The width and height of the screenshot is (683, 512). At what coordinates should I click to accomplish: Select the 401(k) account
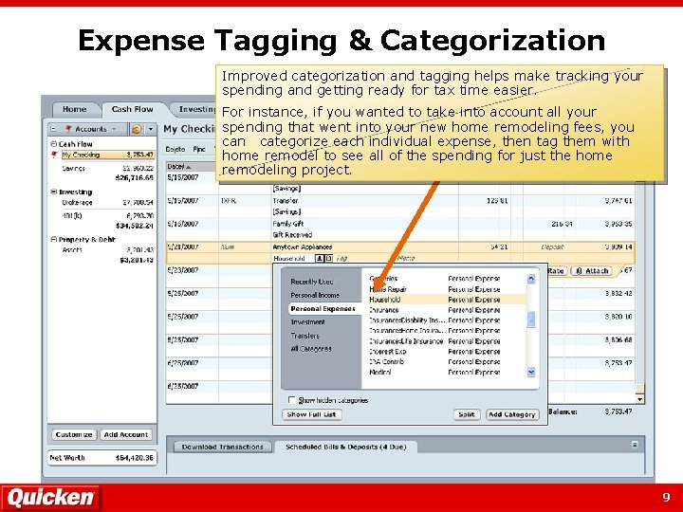pos(108,215)
